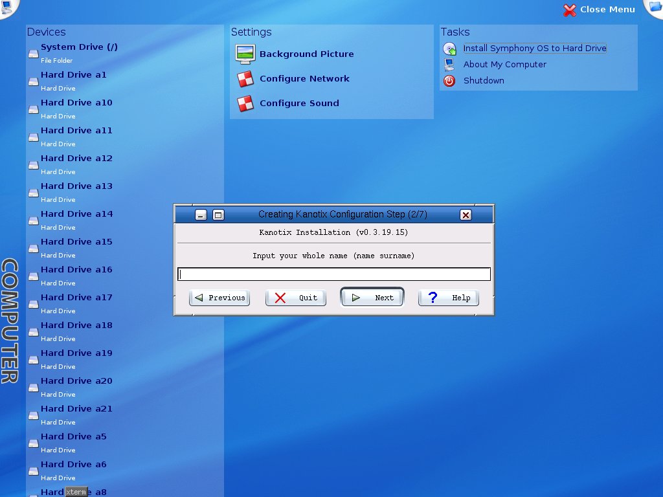
Task: Click the Hard Drive a18 drive icon
Action: (x=34, y=332)
